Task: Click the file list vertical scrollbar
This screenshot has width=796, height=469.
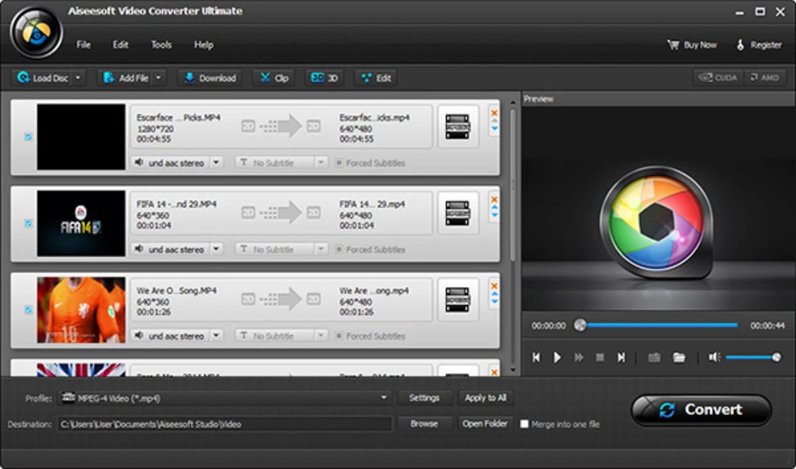Action: (x=513, y=185)
